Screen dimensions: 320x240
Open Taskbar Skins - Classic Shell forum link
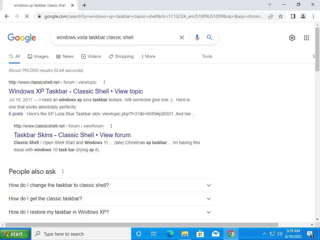(x=72, y=135)
